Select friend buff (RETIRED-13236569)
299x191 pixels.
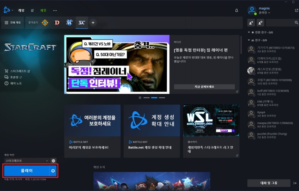point(271,92)
